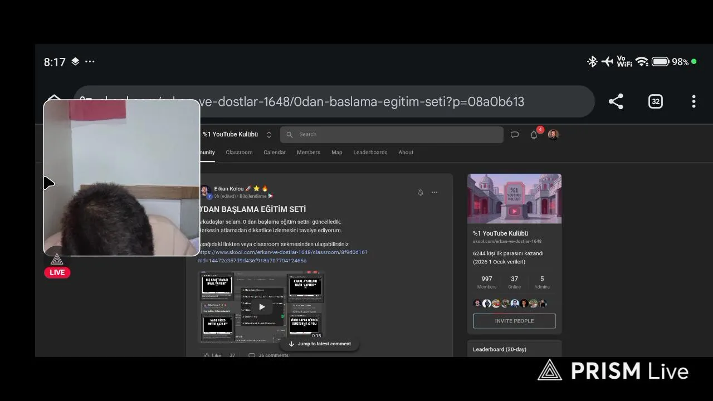Viewport: 713px width, 401px height.
Task: Switch to the Leaderboards tab
Action: (x=370, y=152)
